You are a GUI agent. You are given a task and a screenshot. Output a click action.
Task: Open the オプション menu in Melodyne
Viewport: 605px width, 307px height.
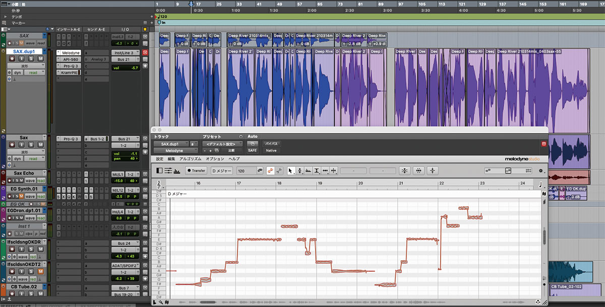214,159
